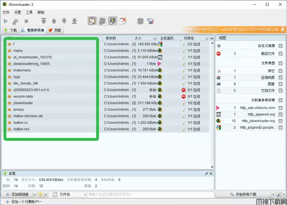Click the tools icon beside start all downloads
The width and height of the screenshot is (287, 205).
coord(279,194)
